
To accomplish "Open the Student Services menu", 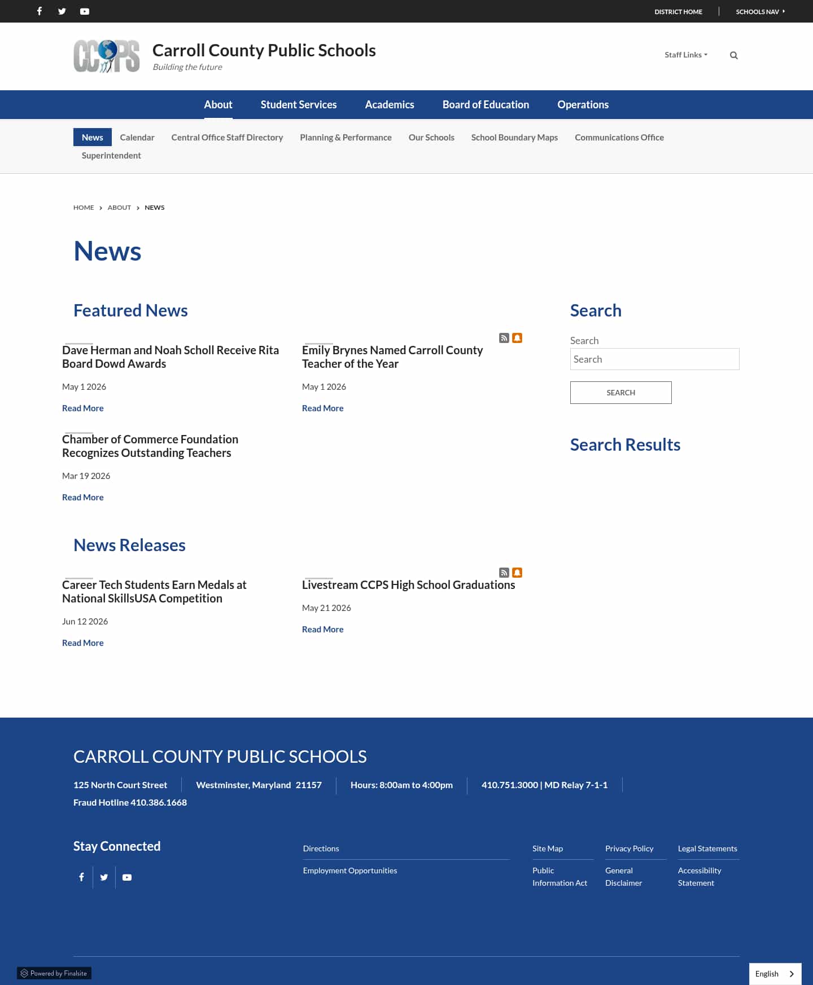I will [299, 104].
